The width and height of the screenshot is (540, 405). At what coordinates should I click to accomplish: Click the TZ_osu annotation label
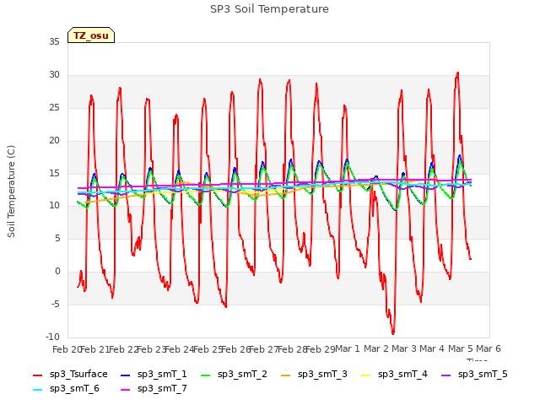[91, 35]
